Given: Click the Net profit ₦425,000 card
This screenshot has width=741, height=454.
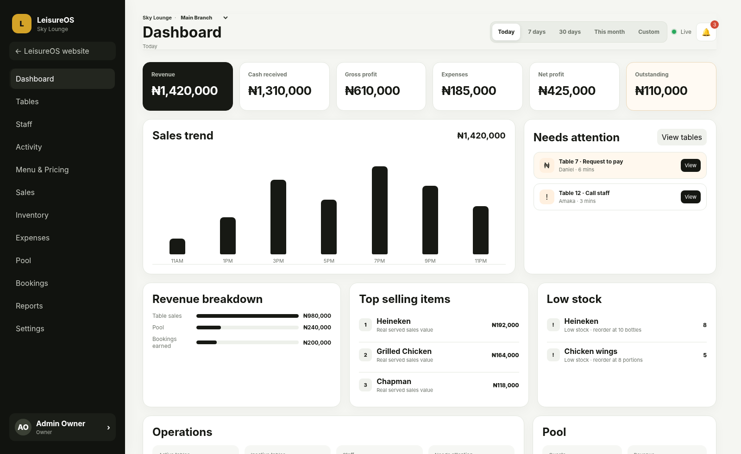Looking at the screenshot, I should click(x=574, y=86).
